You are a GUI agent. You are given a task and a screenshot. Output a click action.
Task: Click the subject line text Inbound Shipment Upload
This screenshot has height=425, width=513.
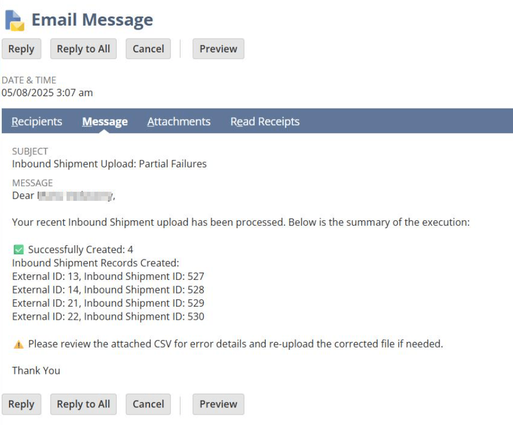pos(109,164)
